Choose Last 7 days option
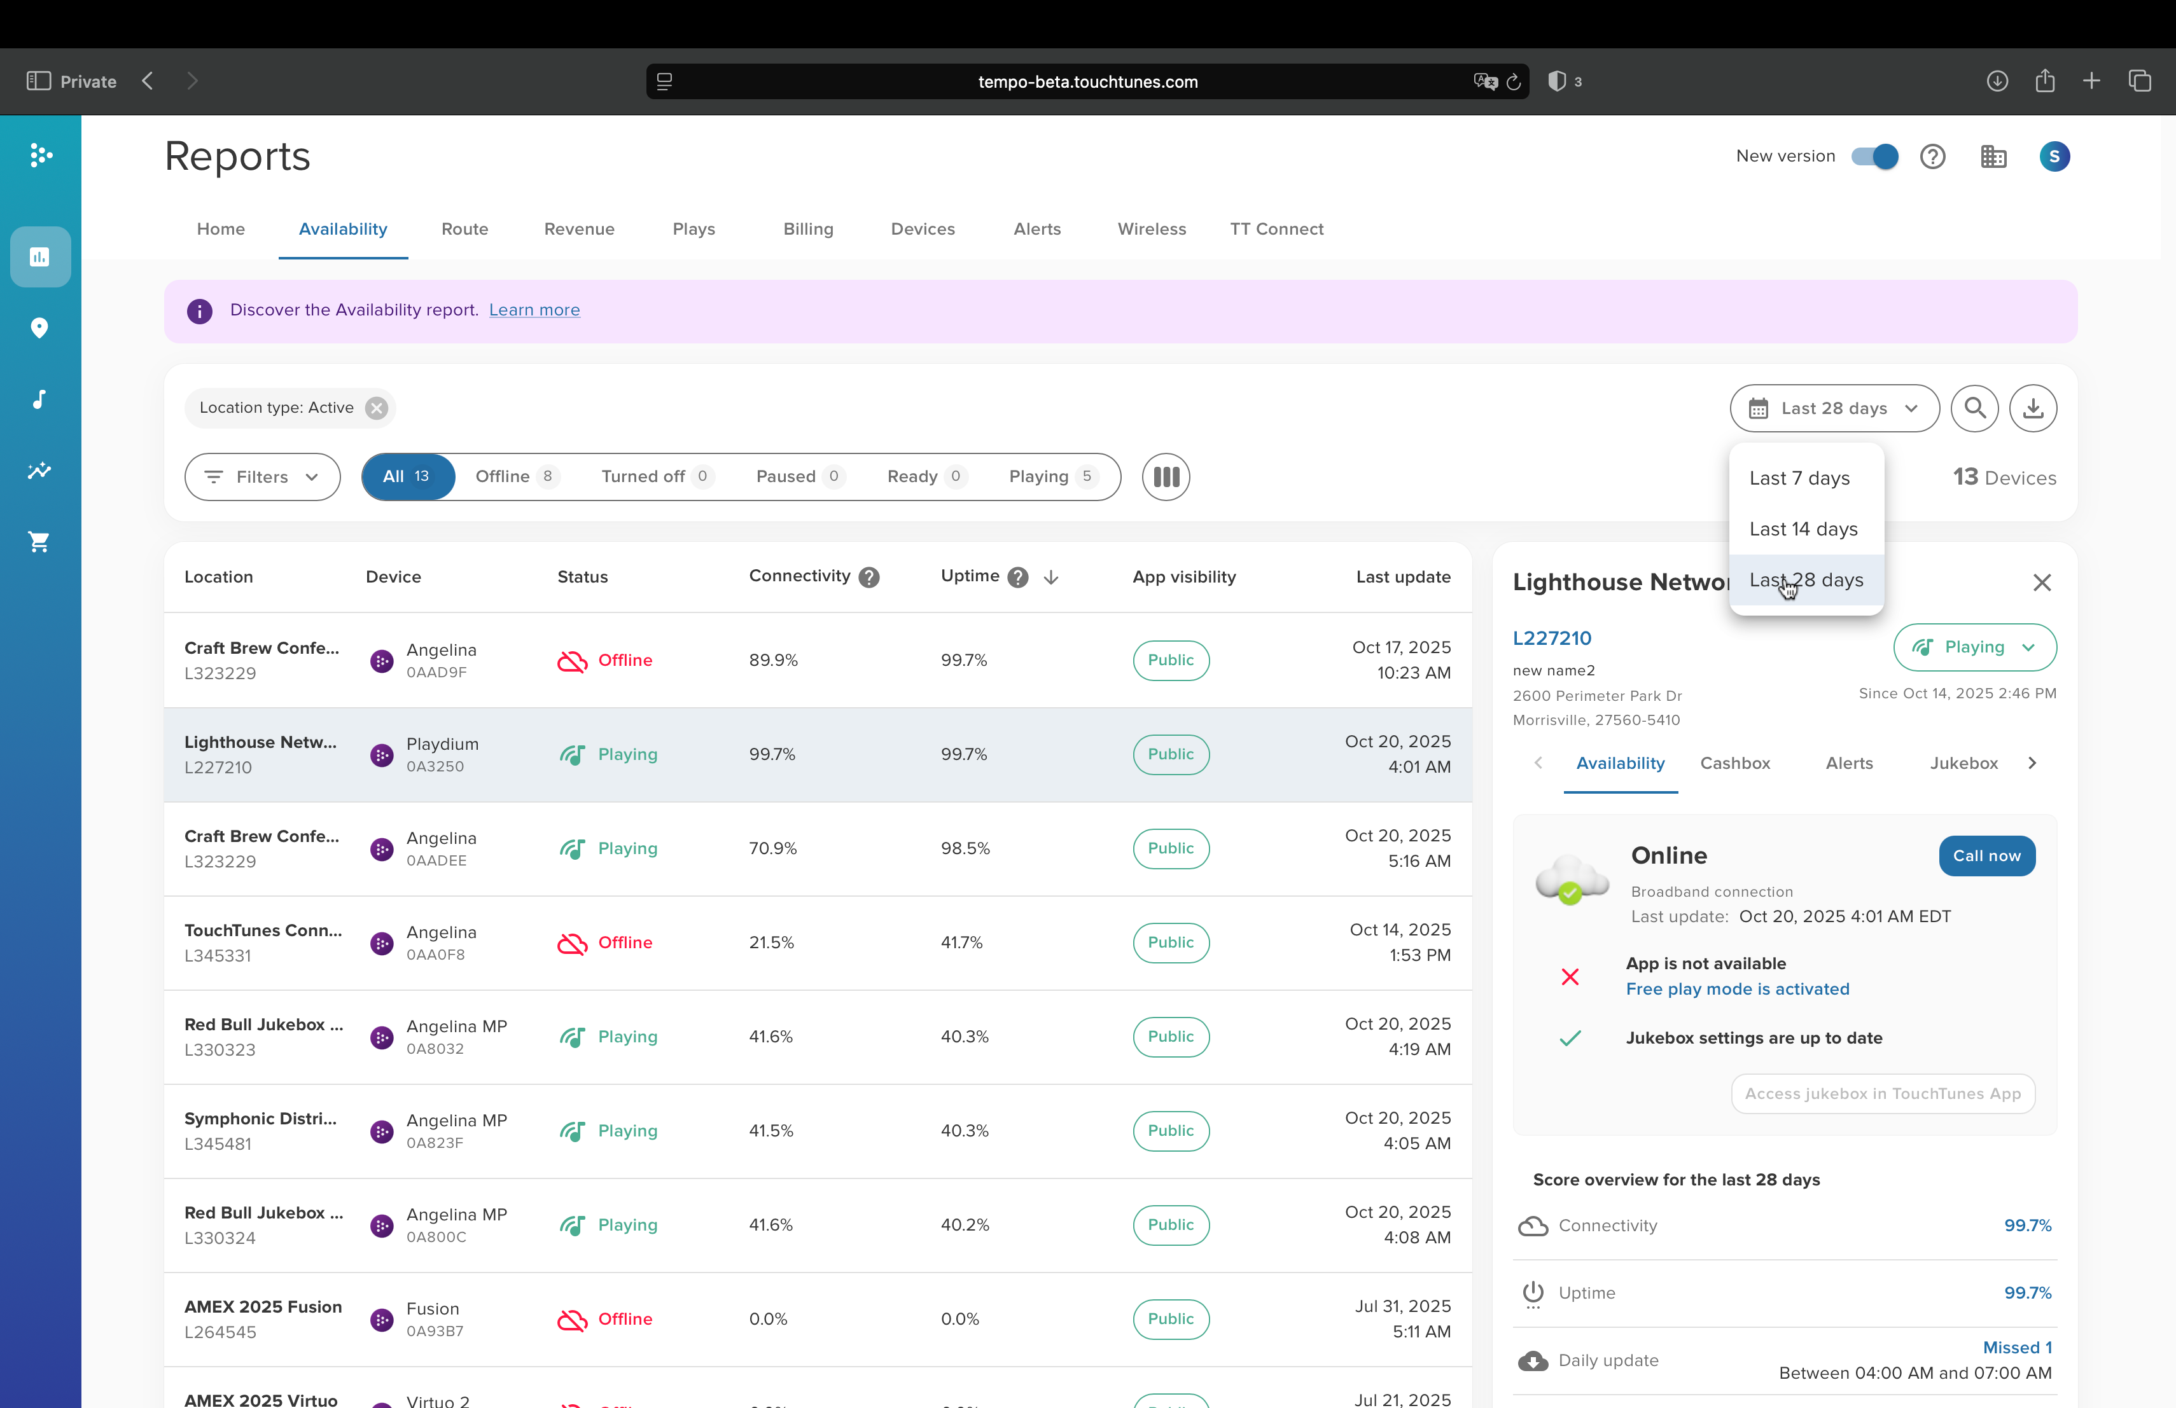2176x1408 pixels. coord(1799,479)
